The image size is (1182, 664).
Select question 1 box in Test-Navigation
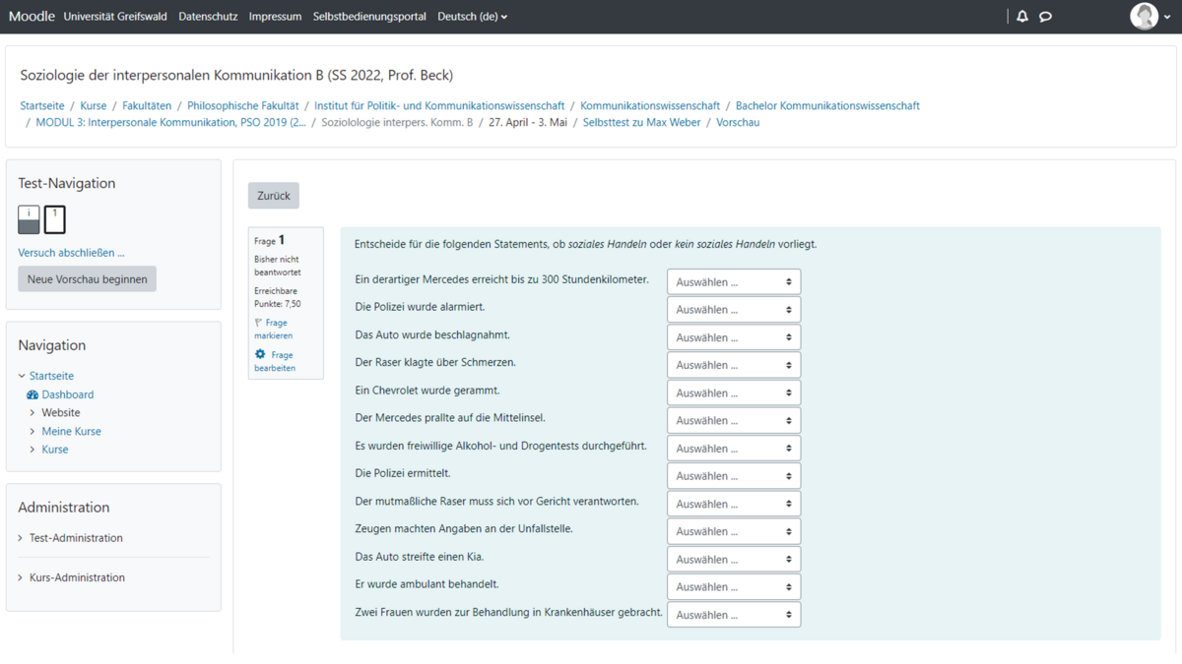pyautogui.click(x=55, y=219)
